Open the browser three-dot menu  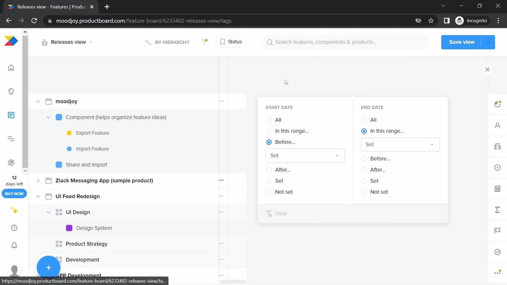498,21
